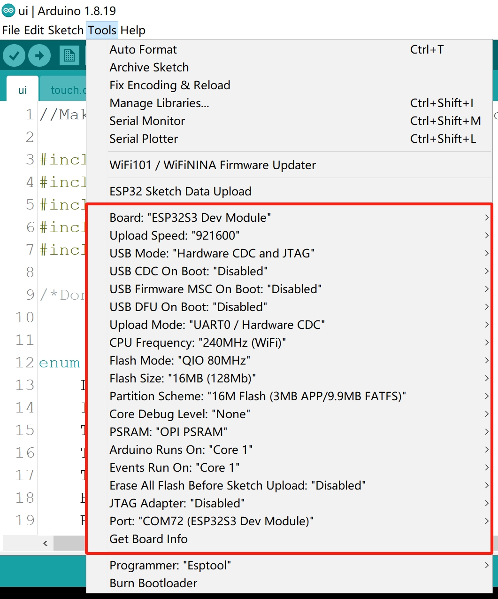Click Get Board Info

[x=289, y=539]
